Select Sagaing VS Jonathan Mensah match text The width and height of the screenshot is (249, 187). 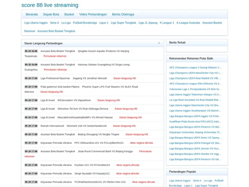[x=90, y=78]
